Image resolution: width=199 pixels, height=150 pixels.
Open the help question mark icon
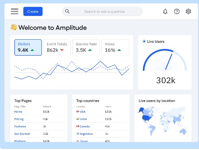pyautogui.click(x=177, y=12)
